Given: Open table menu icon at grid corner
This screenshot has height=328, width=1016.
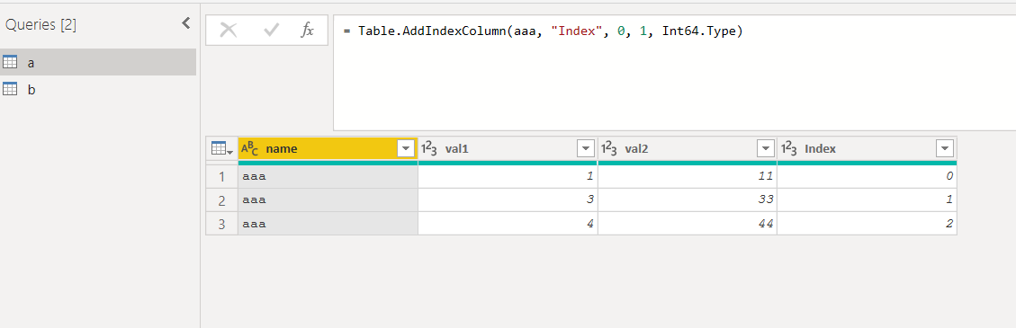Looking at the screenshot, I should (x=221, y=149).
